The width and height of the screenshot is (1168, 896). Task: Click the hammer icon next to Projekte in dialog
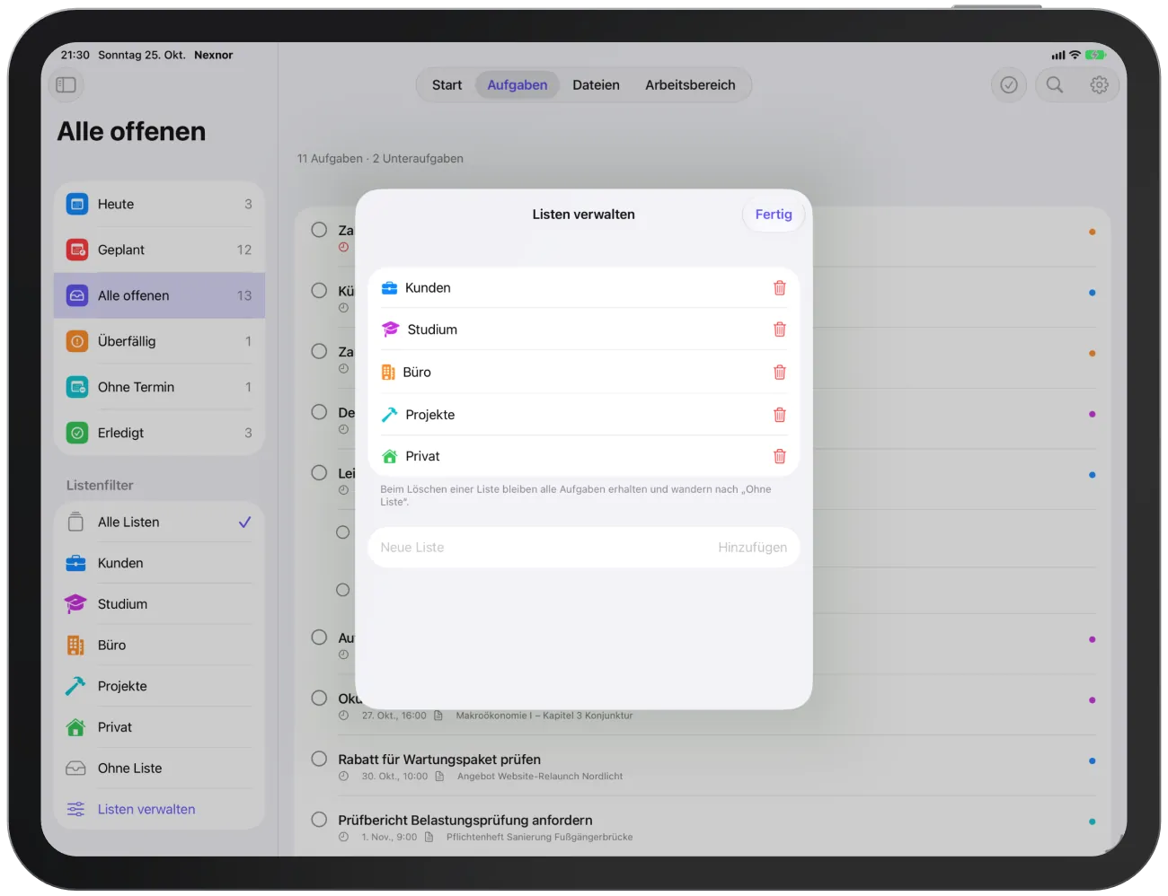[x=389, y=415]
